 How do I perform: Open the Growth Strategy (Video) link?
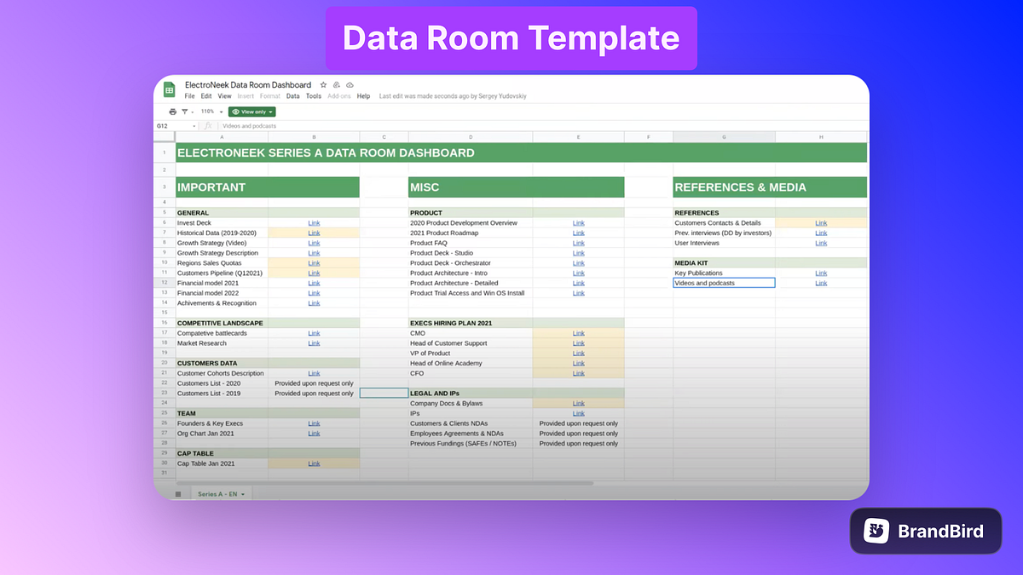point(314,244)
